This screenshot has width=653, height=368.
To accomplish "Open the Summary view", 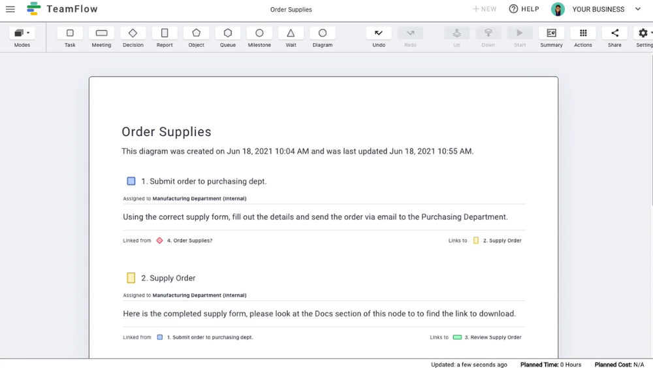I will point(551,33).
